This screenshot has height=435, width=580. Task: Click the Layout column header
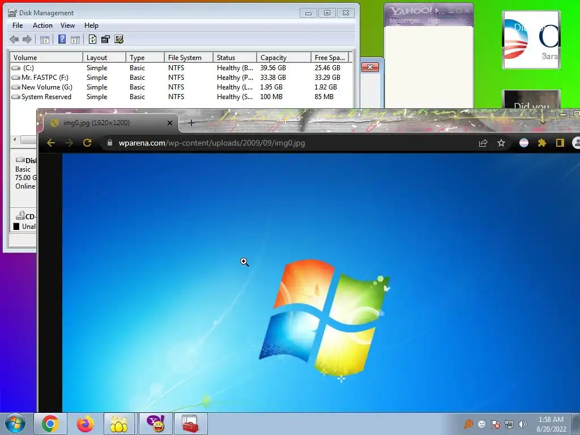104,57
